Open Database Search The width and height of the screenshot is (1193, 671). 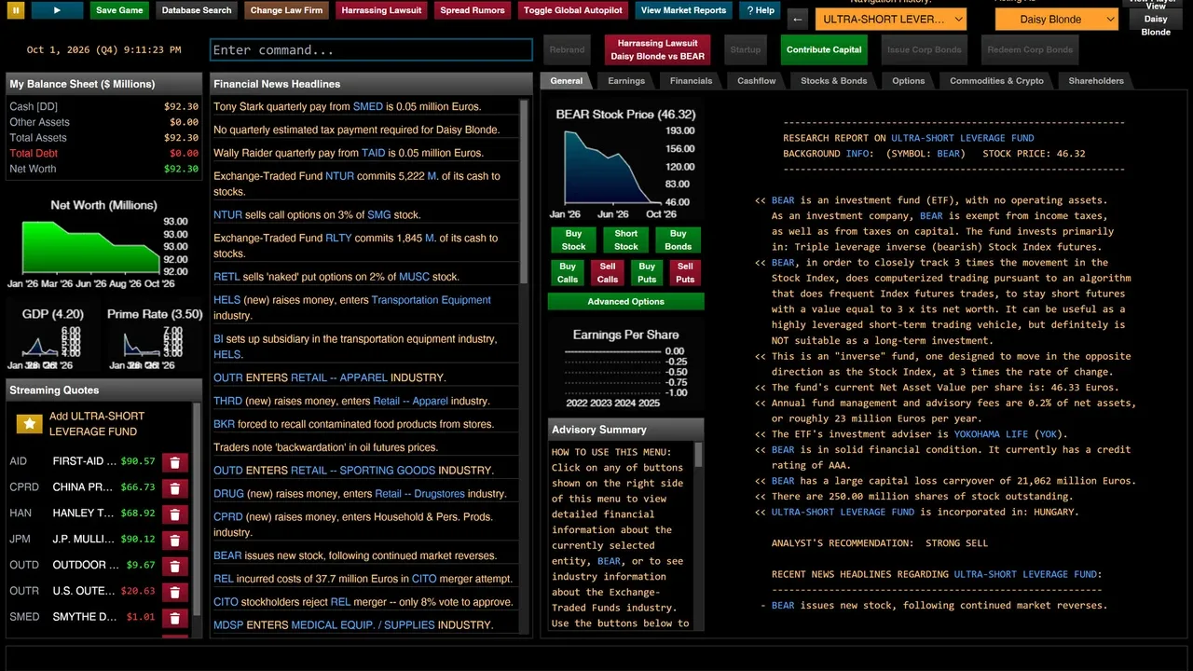[196, 10]
